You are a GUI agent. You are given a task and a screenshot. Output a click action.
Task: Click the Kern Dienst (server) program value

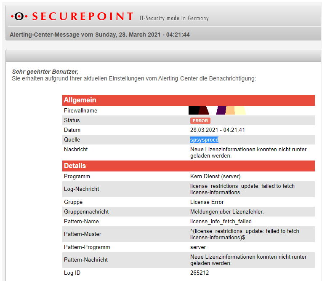tap(215, 176)
